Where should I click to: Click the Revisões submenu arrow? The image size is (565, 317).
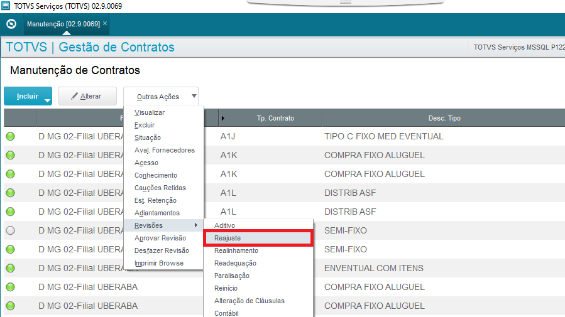coord(196,225)
